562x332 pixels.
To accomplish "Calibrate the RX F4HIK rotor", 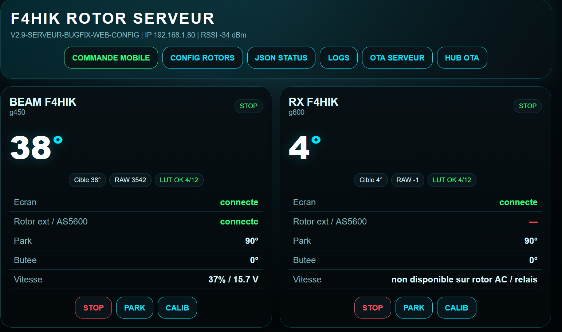I will (x=457, y=308).
